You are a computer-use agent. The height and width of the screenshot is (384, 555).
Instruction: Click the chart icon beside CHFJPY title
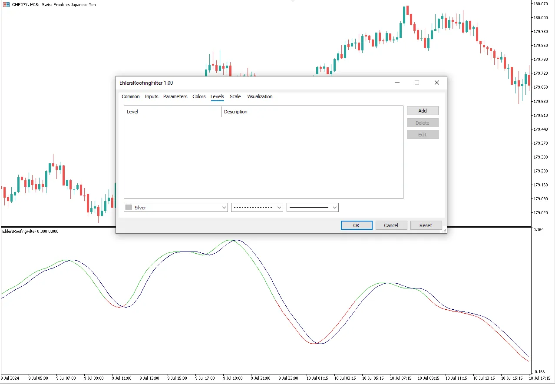pos(6,4)
